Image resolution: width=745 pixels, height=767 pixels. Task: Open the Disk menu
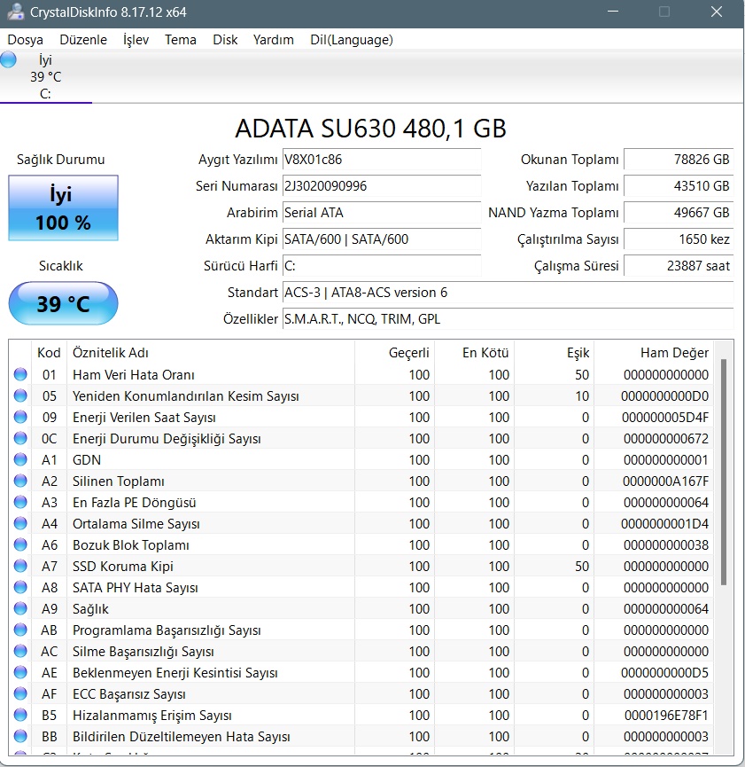(x=225, y=40)
